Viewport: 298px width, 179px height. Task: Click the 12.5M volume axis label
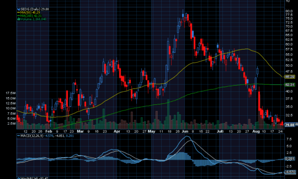coord(10,103)
